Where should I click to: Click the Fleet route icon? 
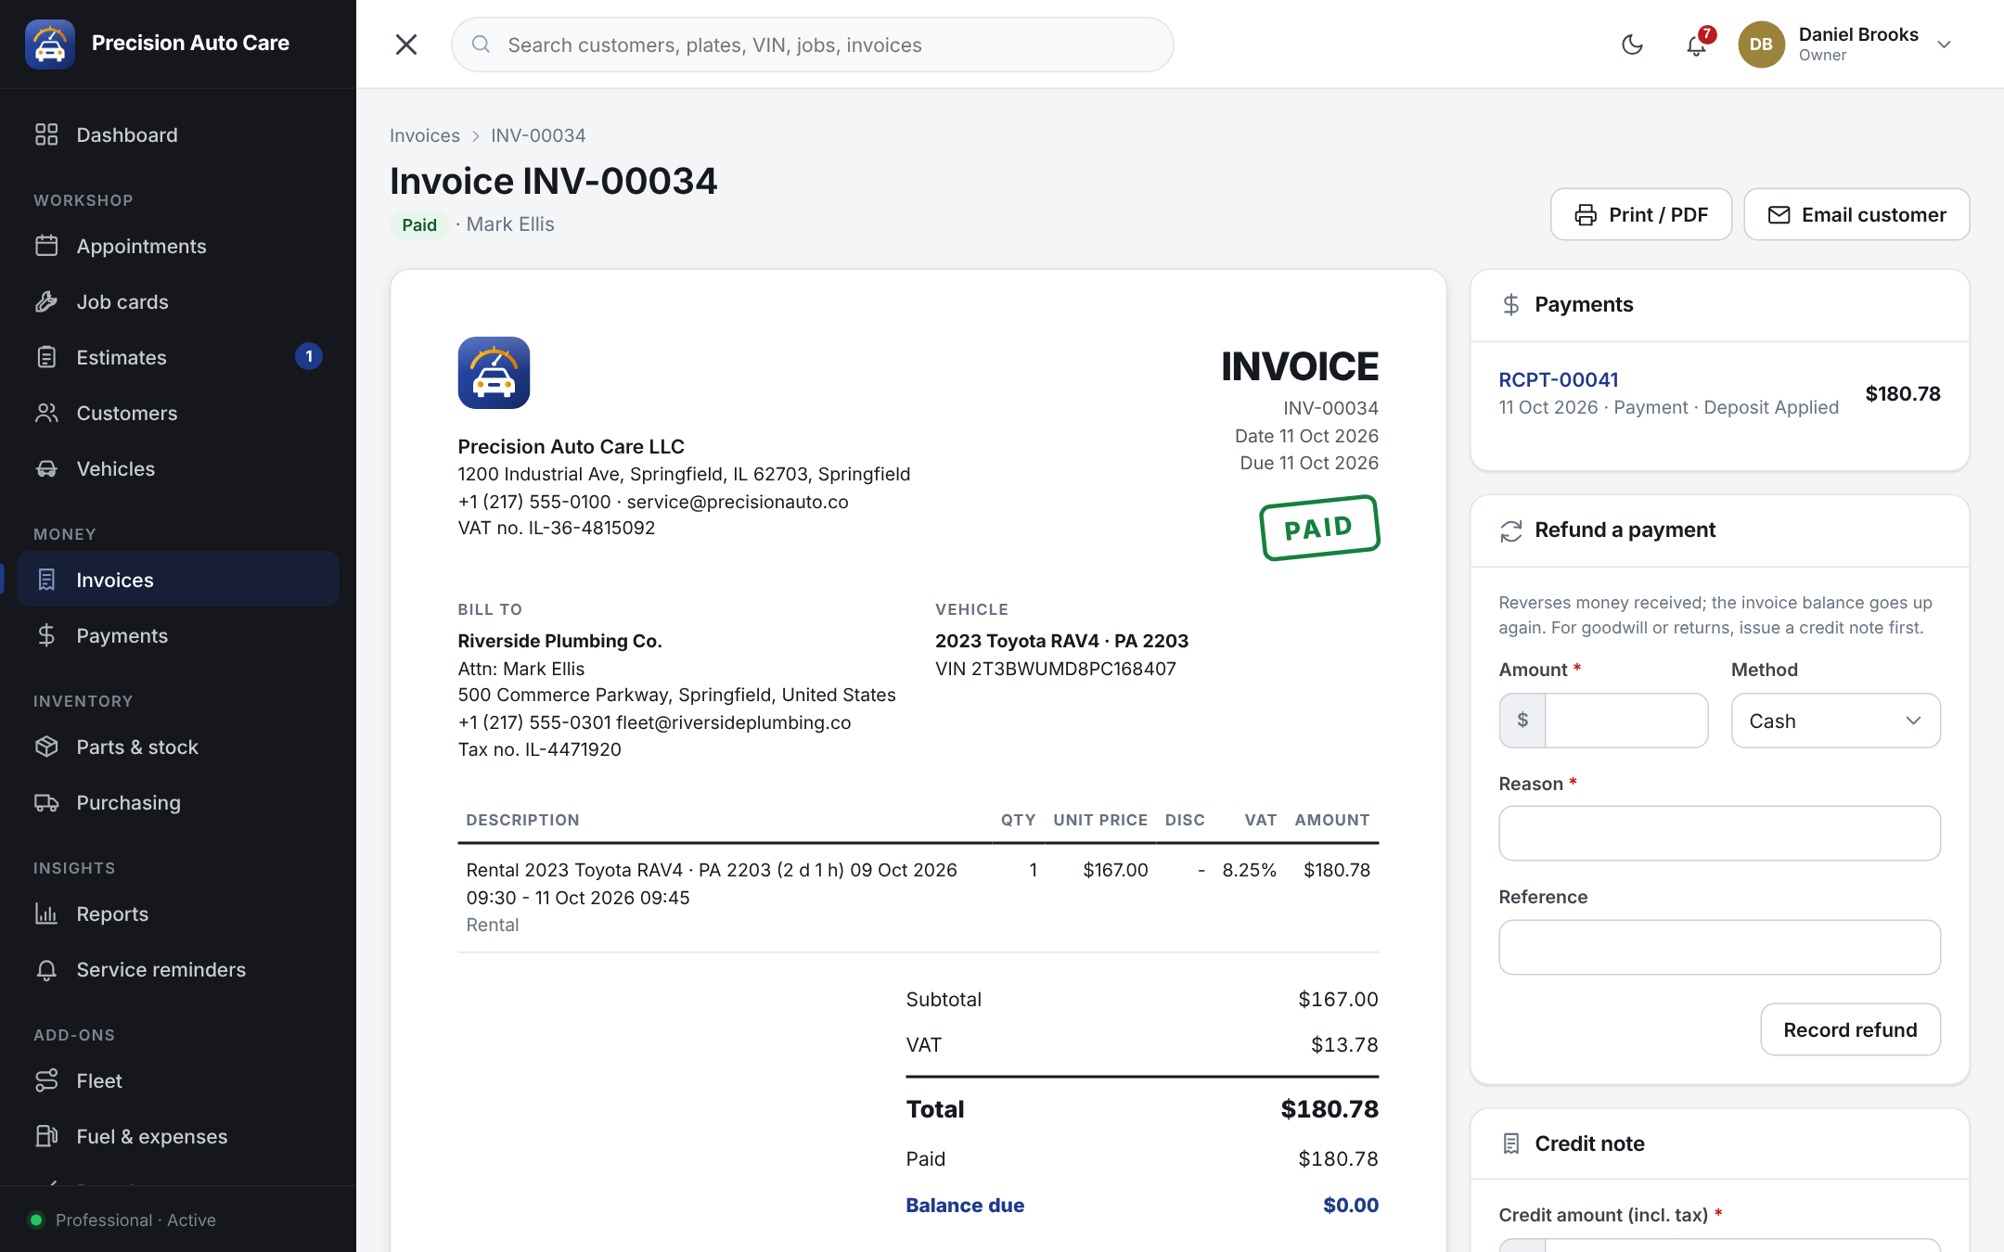pos(46,1080)
